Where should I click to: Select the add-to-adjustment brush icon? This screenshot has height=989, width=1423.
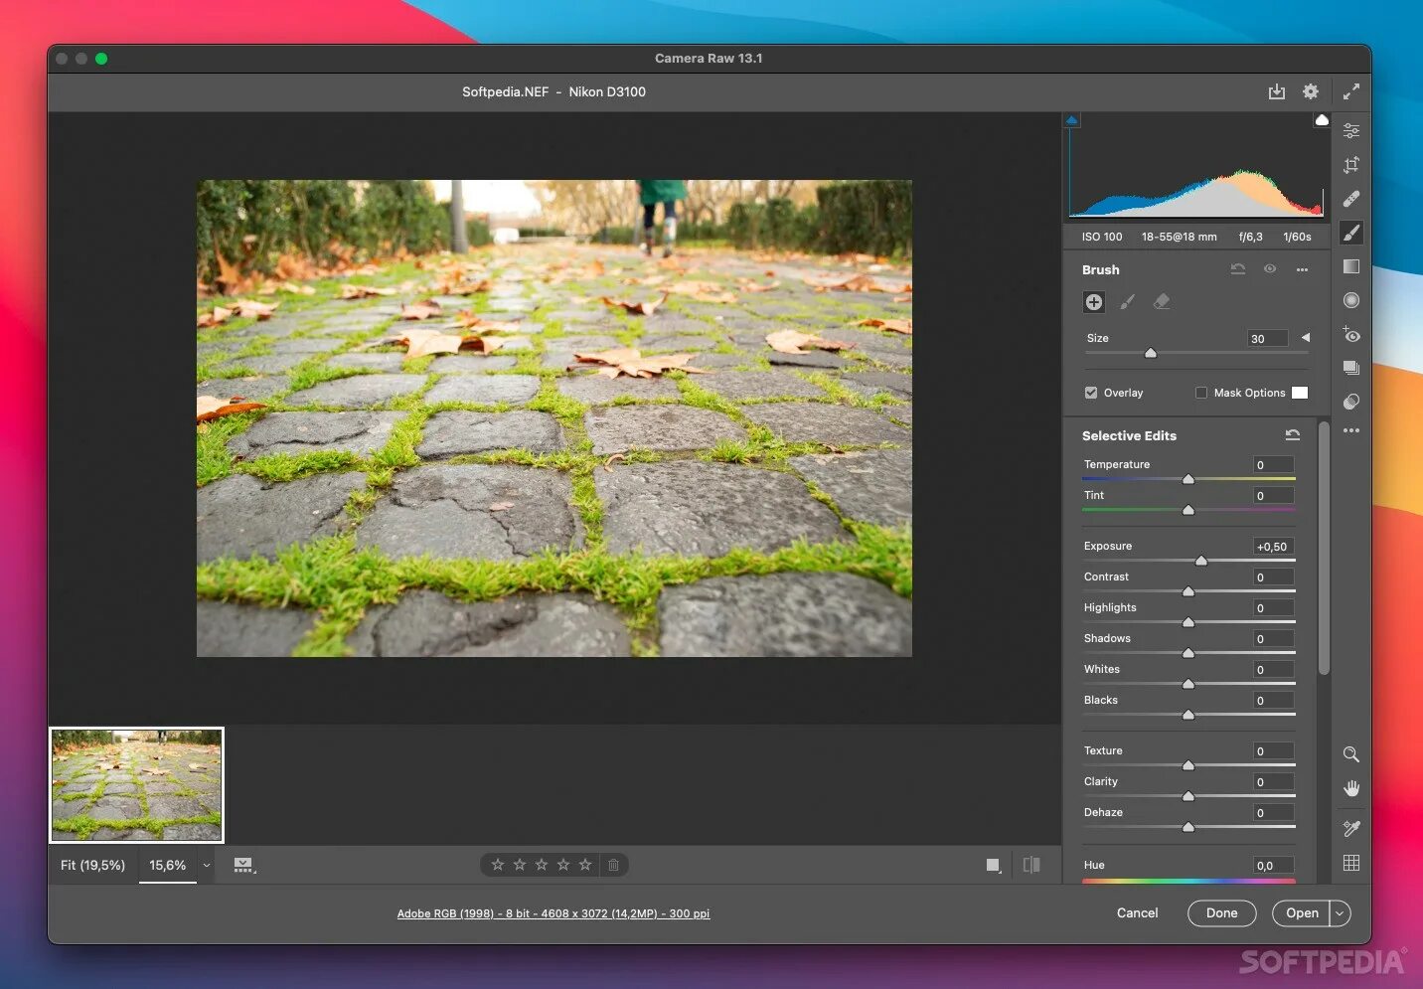pyautogui.click(x=1128, y=302)
